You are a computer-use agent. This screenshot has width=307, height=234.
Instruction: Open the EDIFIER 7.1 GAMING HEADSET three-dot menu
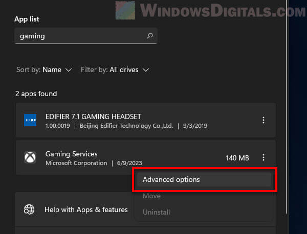point(264,120)
